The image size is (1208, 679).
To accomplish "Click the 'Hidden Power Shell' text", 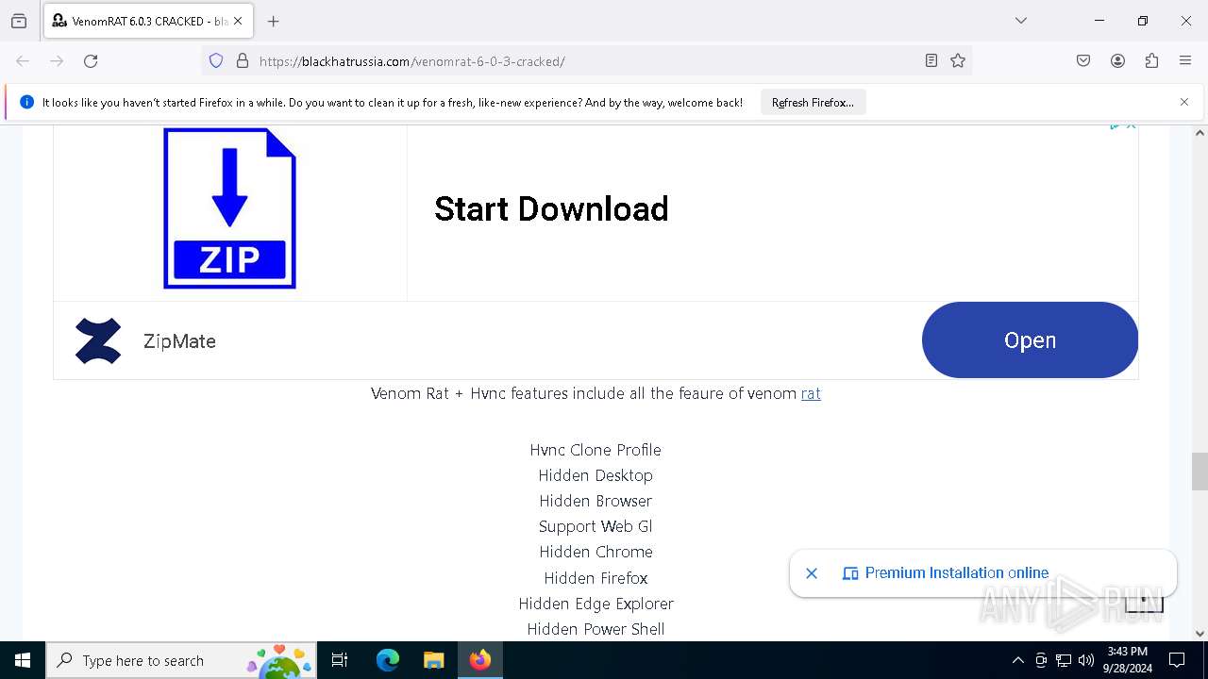I will tap(596, 629).
